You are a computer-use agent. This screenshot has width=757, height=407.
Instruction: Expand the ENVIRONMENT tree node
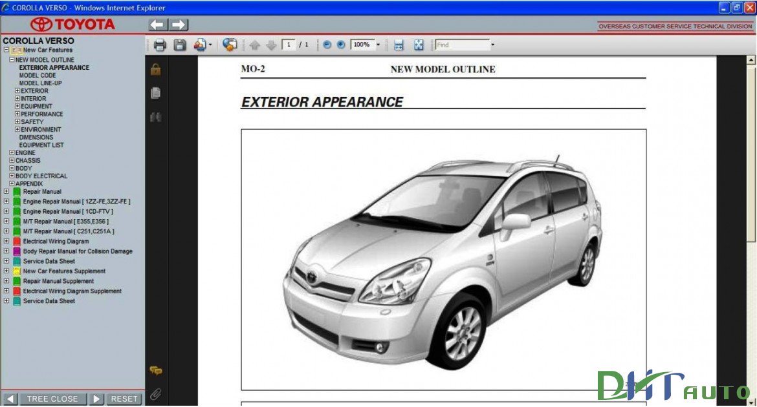[17, 129]
